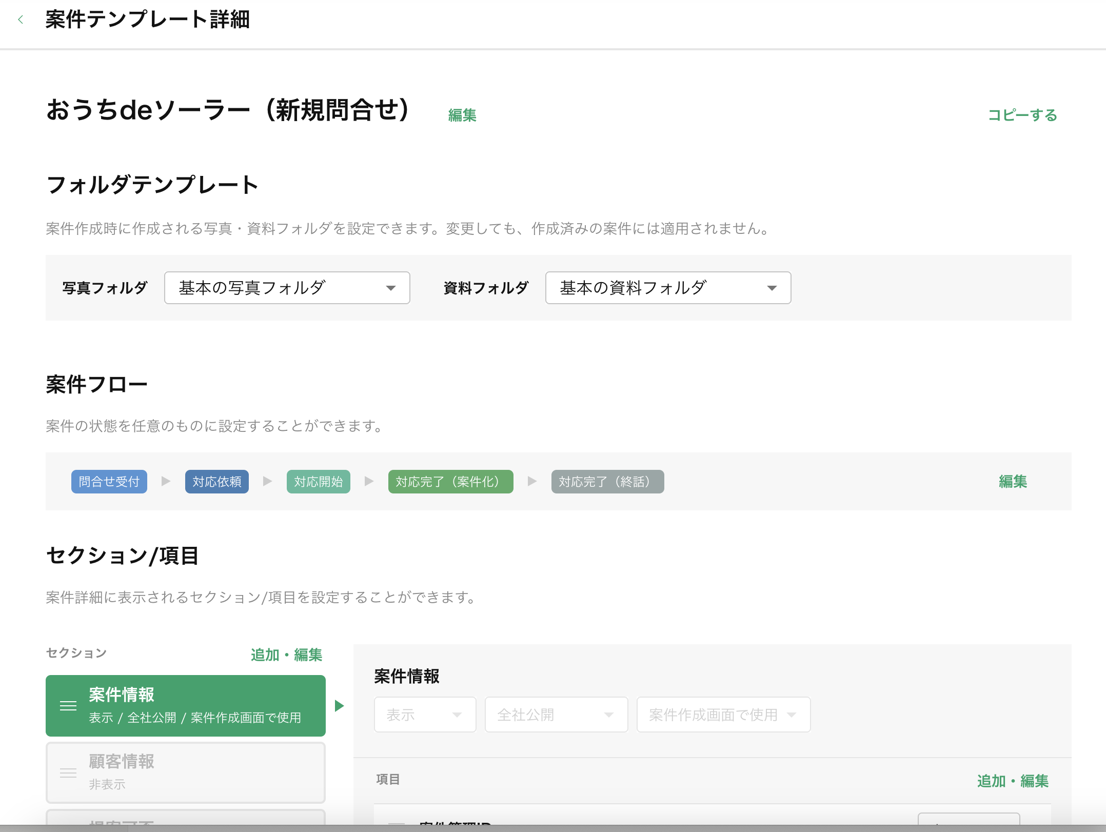The height and width of the screenshot is (832, 1106).
Task: Click drag handle on 顧客情報 section
Action: point(68,772)
